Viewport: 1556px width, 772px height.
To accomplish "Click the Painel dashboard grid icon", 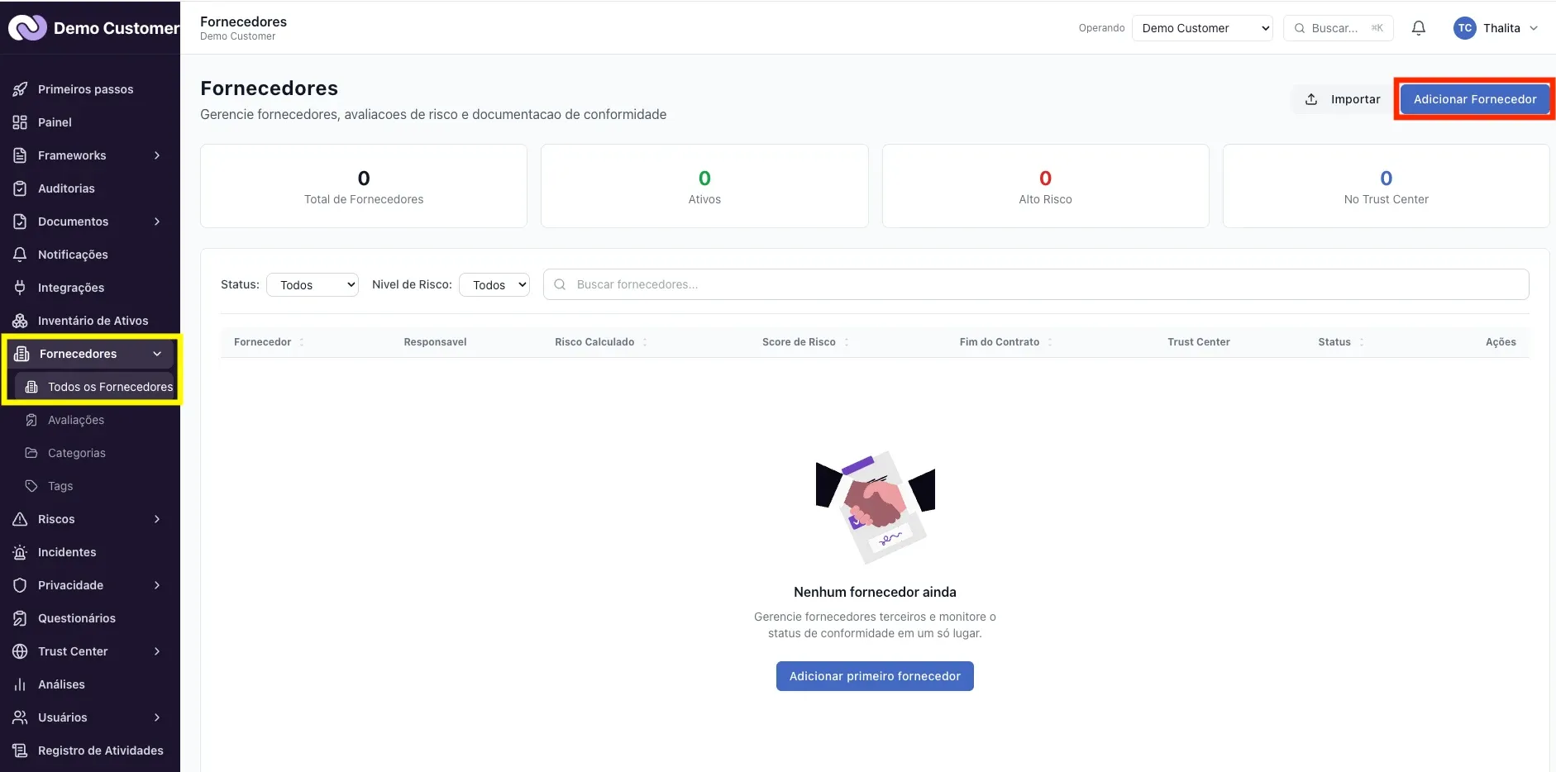I will (x=21, y=122).
